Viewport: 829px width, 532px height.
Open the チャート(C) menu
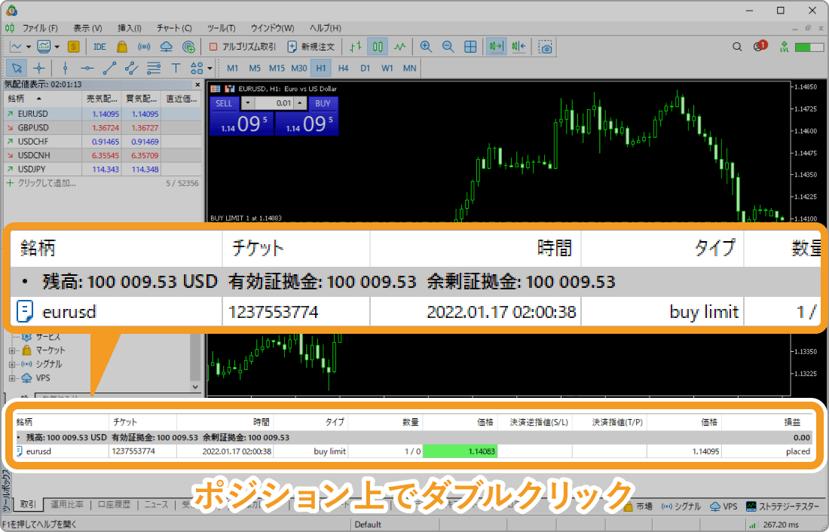174,28
